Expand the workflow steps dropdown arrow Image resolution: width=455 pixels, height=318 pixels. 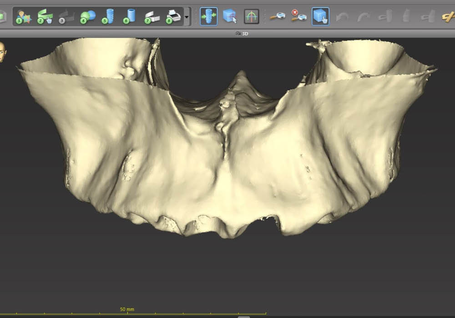pyautogui.click(x=187, y=17)
